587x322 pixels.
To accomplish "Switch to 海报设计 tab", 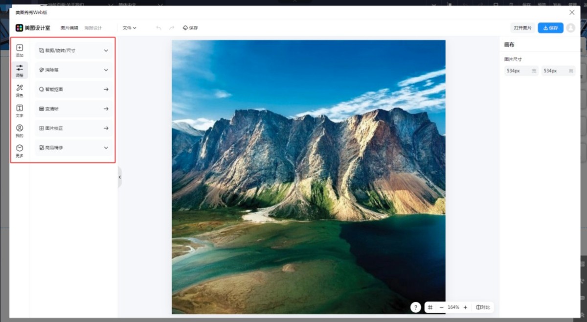I will (x=92, y=28).
